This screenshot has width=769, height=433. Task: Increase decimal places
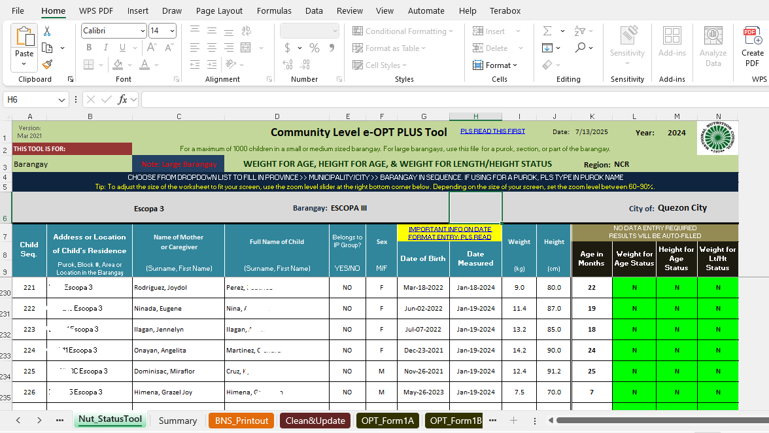point(288,64)
